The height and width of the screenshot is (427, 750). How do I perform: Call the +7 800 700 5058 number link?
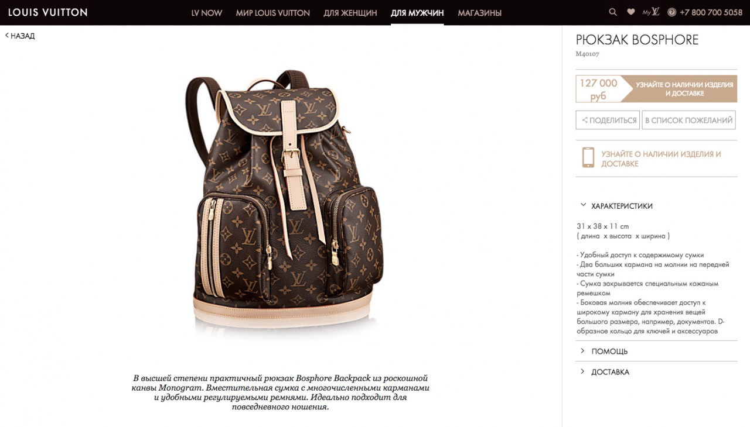(712, 12)
